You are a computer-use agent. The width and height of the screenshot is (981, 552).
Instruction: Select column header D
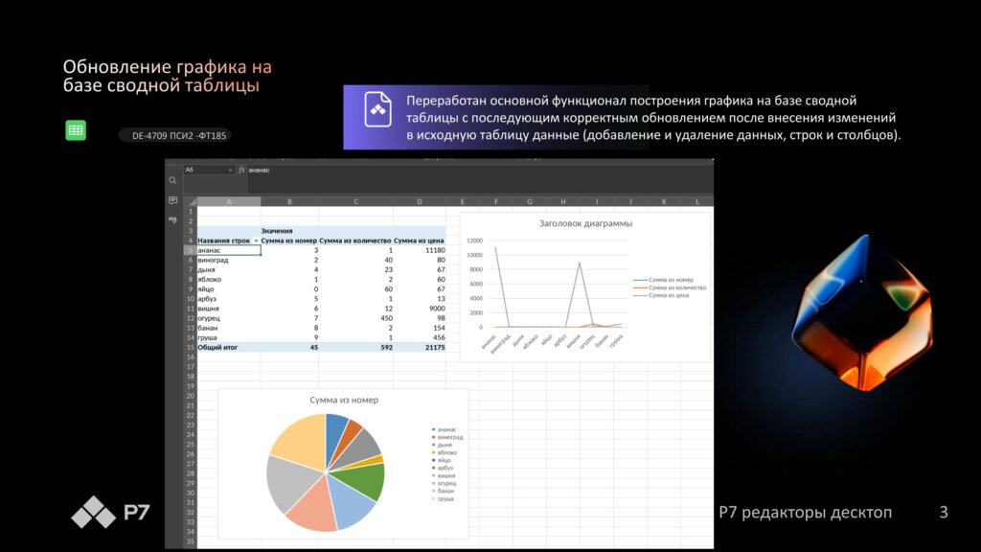click(420, 201)
